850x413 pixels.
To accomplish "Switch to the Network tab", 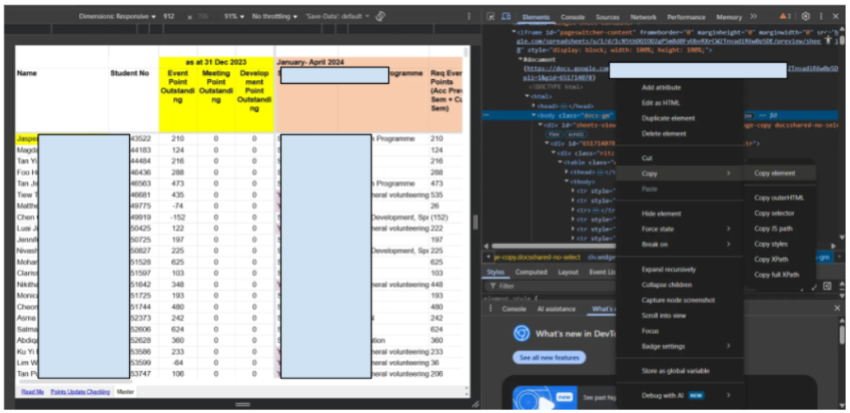I will 642,16.
